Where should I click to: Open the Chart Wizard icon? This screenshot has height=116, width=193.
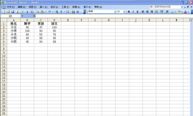pyautogui.click(x=73, y=12)
